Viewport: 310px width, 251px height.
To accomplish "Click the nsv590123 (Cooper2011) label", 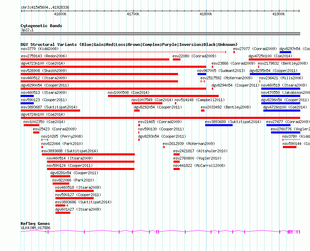I will point(44,100).
